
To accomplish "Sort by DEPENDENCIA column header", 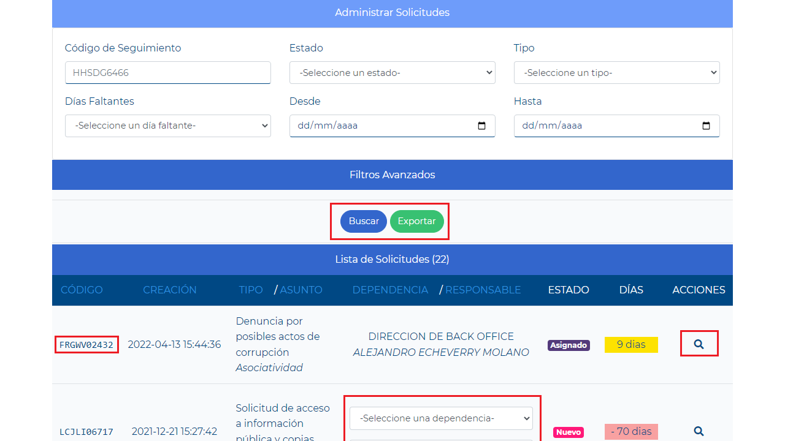I will point(390,290).
